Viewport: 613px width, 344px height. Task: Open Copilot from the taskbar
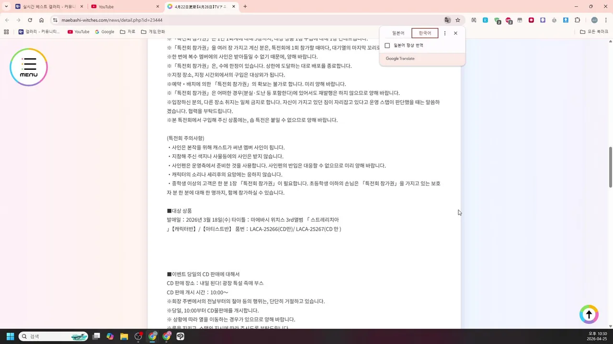(x=110, y=336)
